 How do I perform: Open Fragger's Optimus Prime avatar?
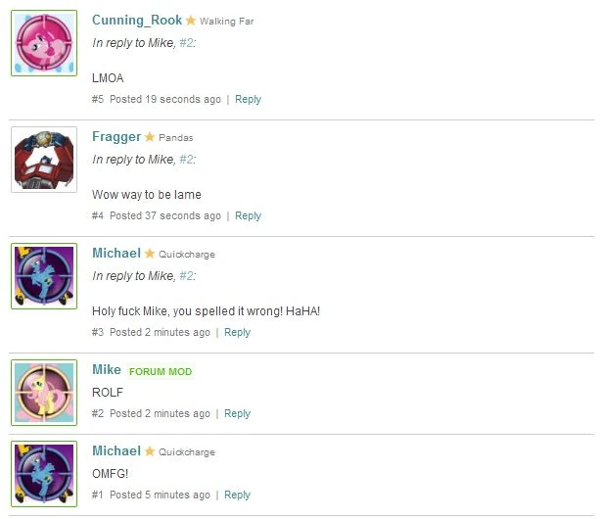coord(44,160)
